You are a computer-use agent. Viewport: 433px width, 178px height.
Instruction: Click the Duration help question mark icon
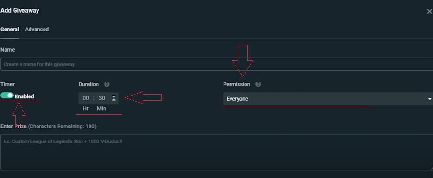tap(107, 84)
